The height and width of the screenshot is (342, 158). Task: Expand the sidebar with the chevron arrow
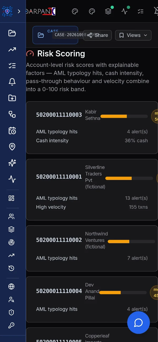pyautogui.click(x=19, y=11)
